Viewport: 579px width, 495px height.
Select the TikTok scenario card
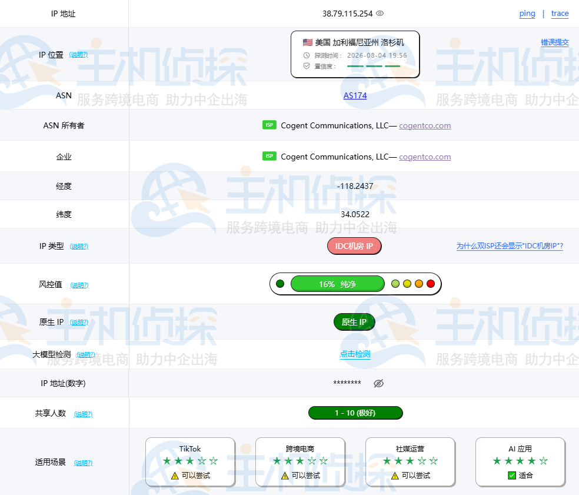click(190, 462)
